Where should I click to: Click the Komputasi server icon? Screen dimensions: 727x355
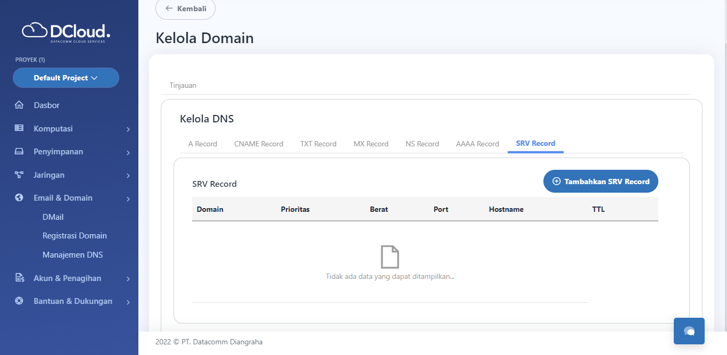point(19,128)
